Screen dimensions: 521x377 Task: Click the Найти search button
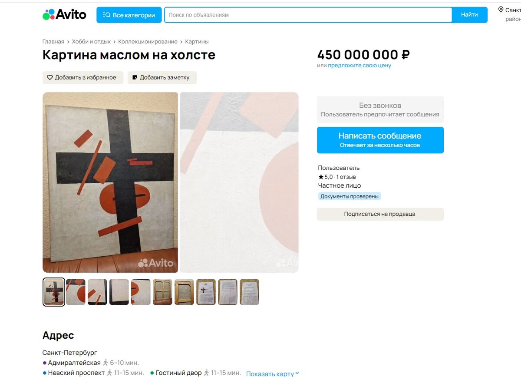pos(469,15)
